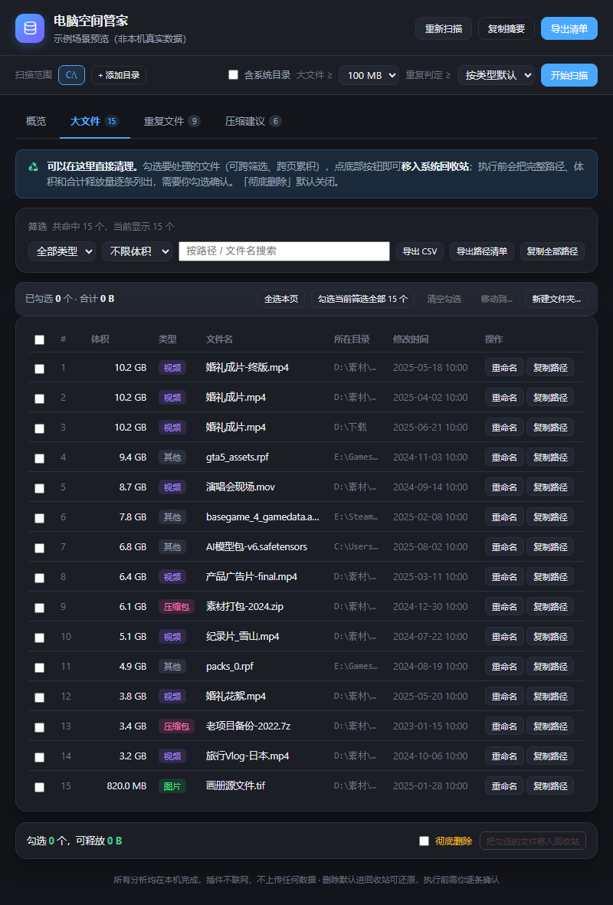Check the 素材打包-2024.zip row checkbox
This screenshot has height=905, width=613.
pos(39,608)
